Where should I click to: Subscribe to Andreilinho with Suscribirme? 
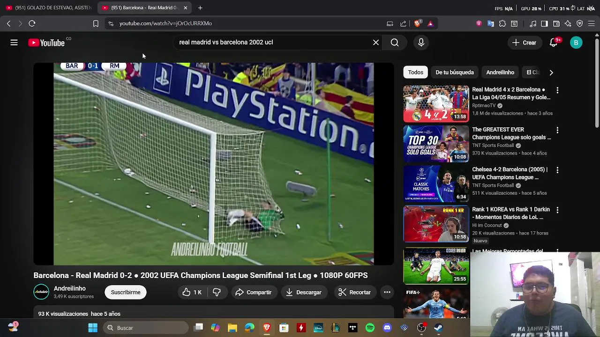pyautogui.click(x=126, y=292)
